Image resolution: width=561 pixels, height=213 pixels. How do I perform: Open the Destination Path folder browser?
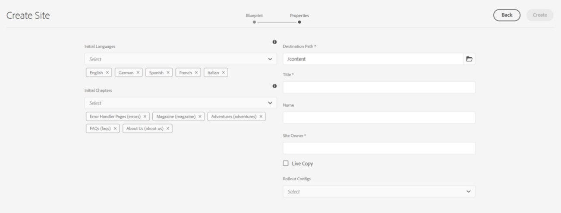[469, 59]
